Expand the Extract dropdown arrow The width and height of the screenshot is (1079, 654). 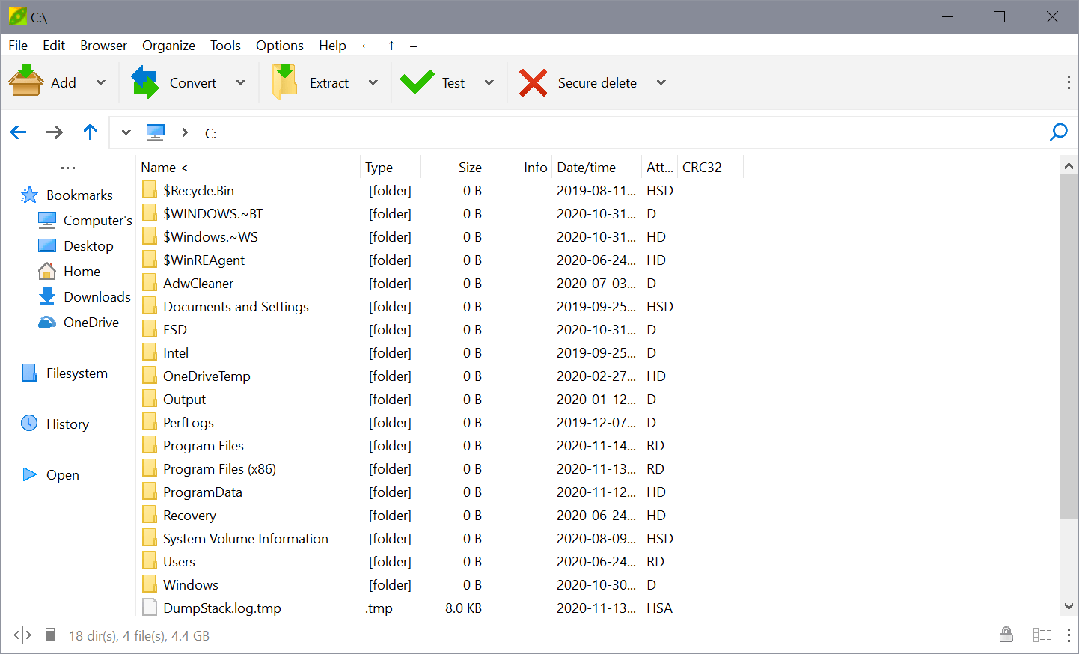pos(373,82)
